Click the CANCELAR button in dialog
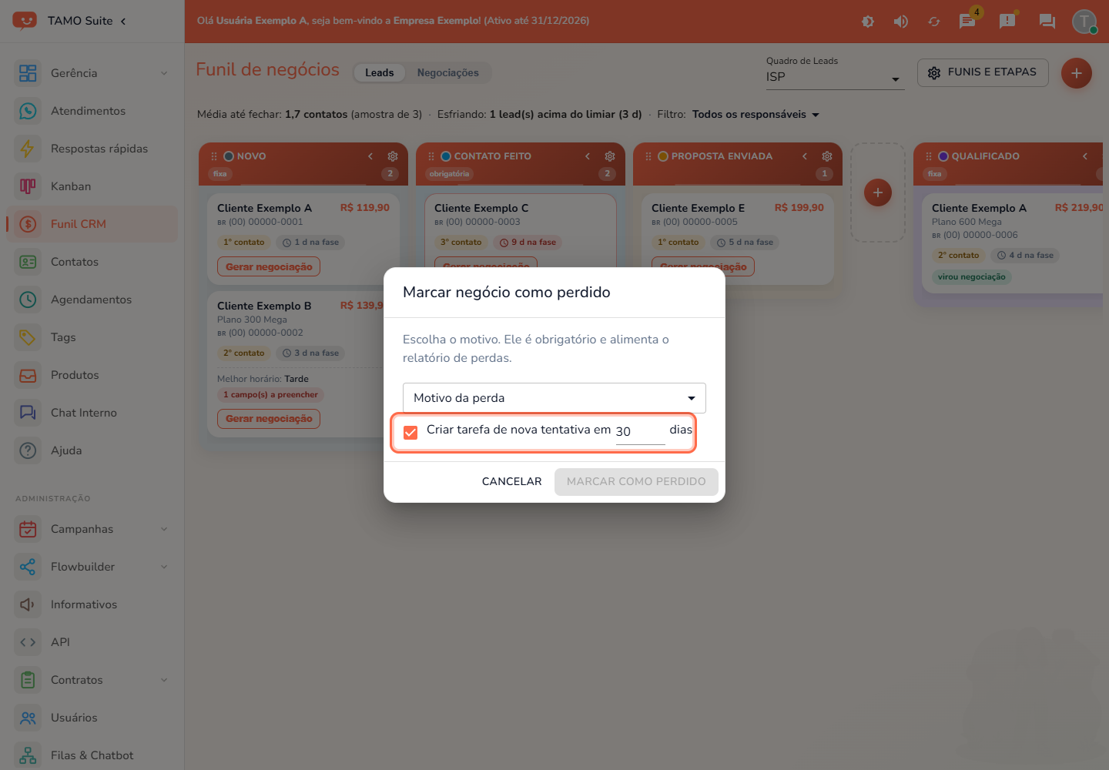1109x770 pixels. click(x=512, y=481)
